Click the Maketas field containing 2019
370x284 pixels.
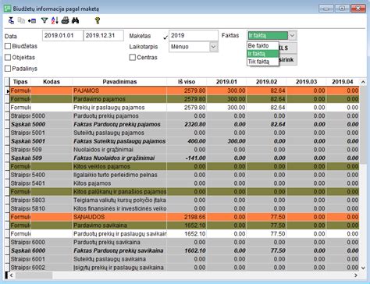point(194,36)
